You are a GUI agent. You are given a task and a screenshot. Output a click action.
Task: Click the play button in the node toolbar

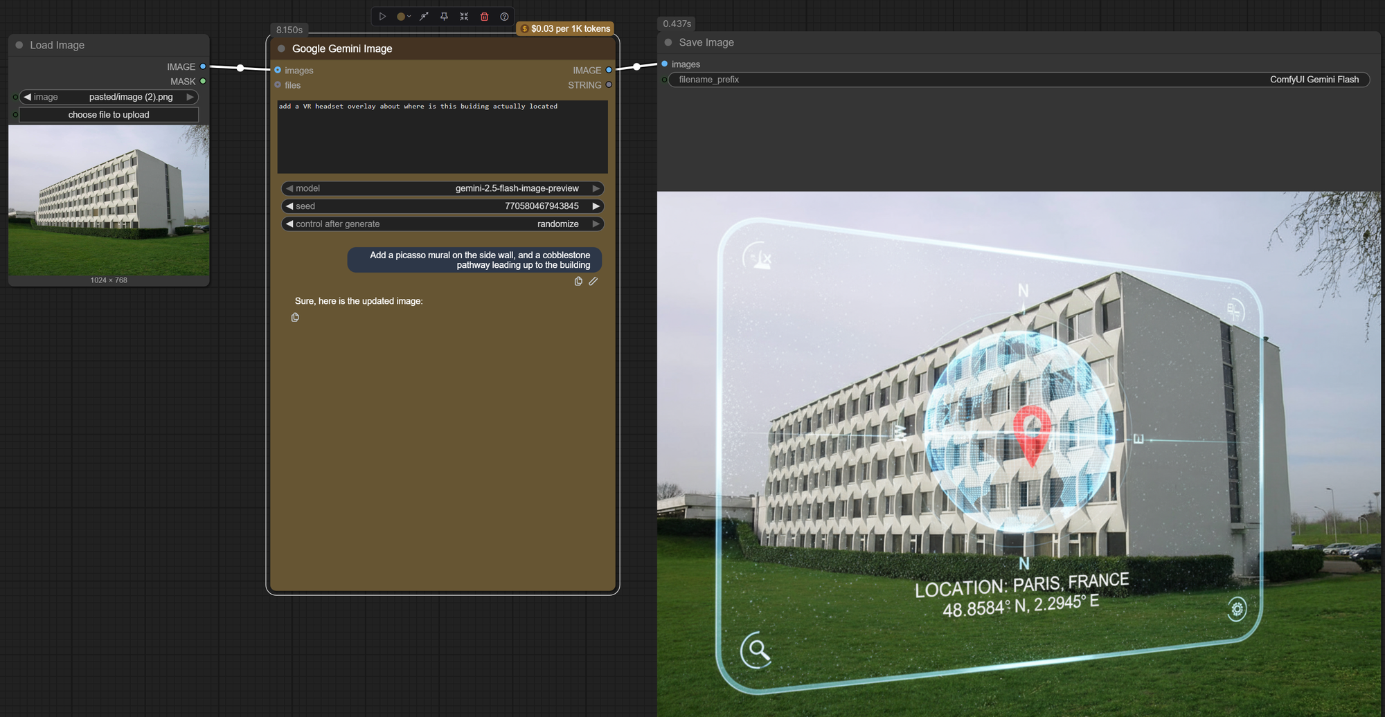pos(382,17)
